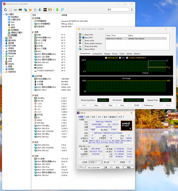This screenshot has height=191, width=178.
Task: Uncheck the Stress FPU checkbox
Action: point(83,37)
